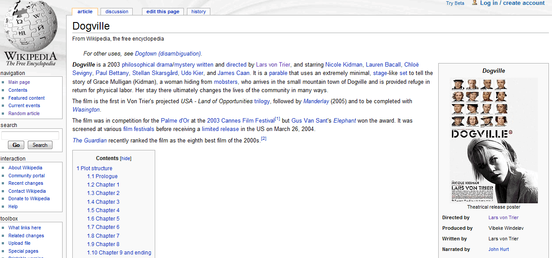Click the Go button

[16, 145]
